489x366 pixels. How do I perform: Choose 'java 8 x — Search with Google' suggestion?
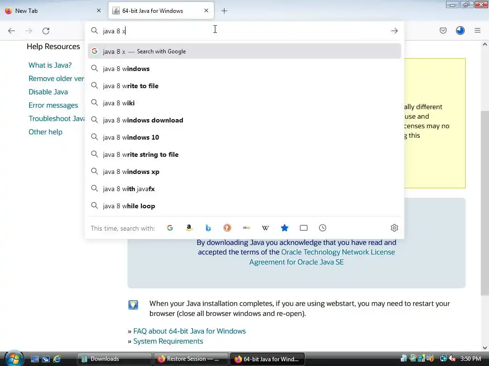point(244,51)
